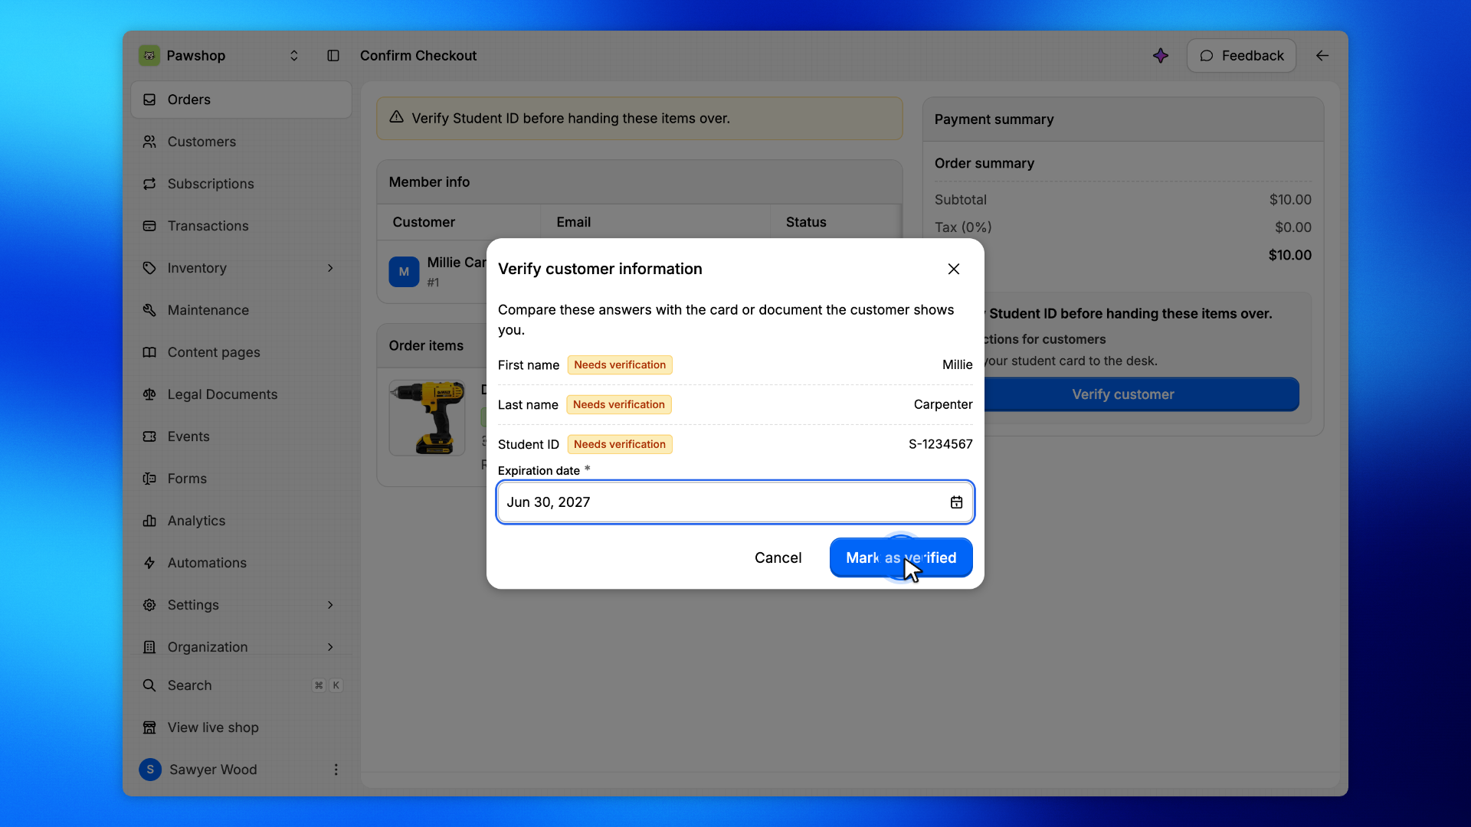Open the calendar picker for Expiration date
Image resolution: width=1471 pixels, height=827 pixels.
pyautogui.click(x=956, y=502)
